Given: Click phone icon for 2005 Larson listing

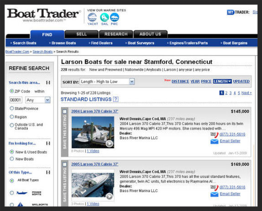Looking at the screenshot, I should coord(215,187).
